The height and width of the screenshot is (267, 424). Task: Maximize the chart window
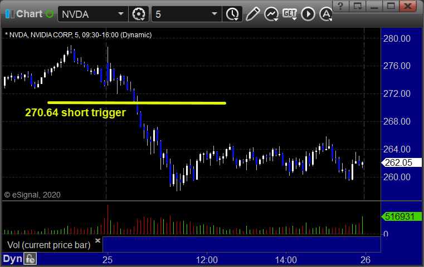click(391, 6)
